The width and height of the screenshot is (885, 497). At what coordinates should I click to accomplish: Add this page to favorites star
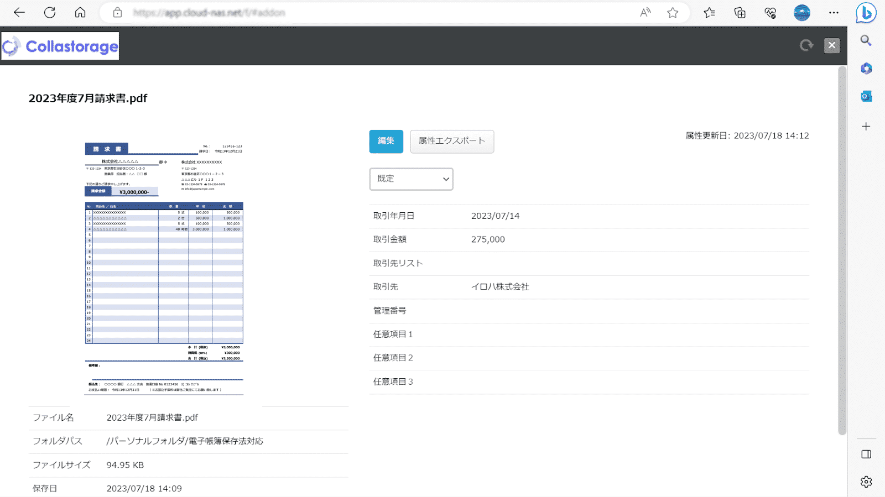673,13
